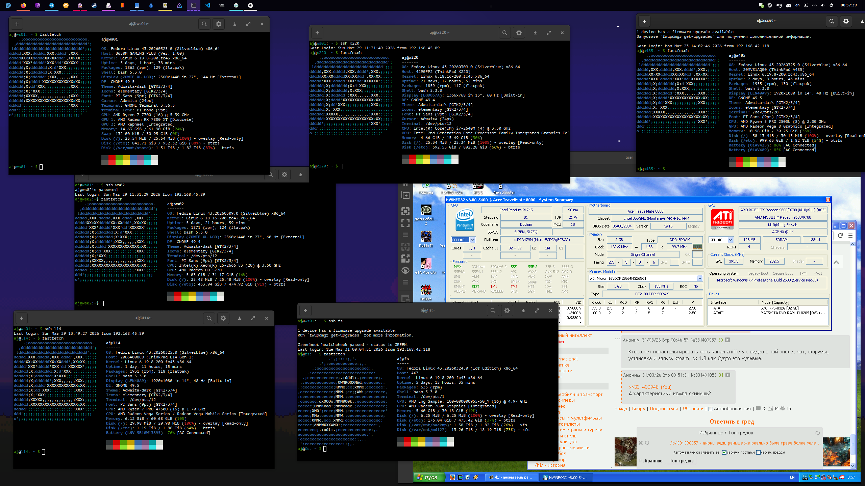Add new tab in aj@fs terminal
The height and width of the screenshot is (486, 865).
point(305,310)
